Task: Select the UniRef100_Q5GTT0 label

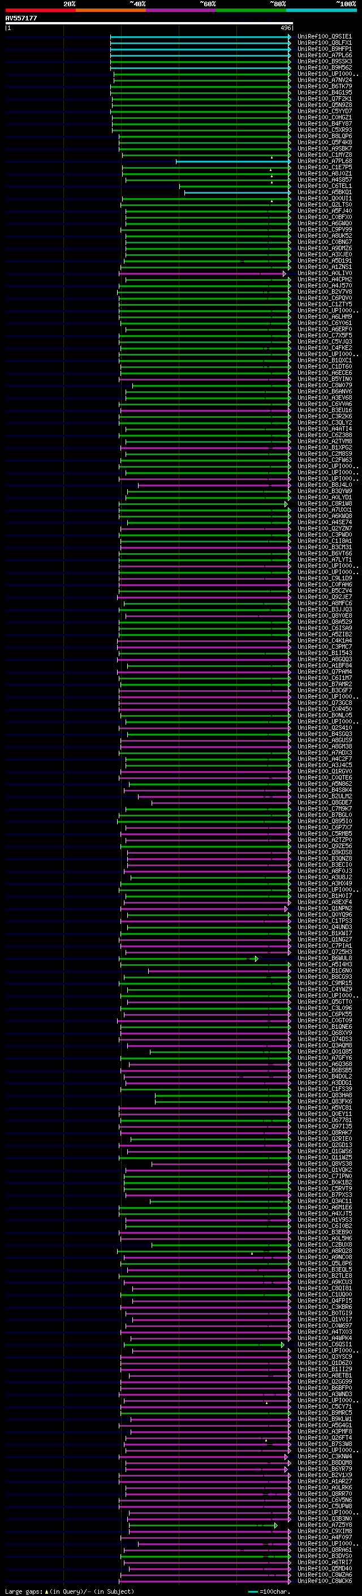Action: [x=324, y=1002]
